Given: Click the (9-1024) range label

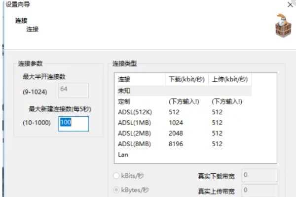Looking at the screenshot, I should (35, 92).
